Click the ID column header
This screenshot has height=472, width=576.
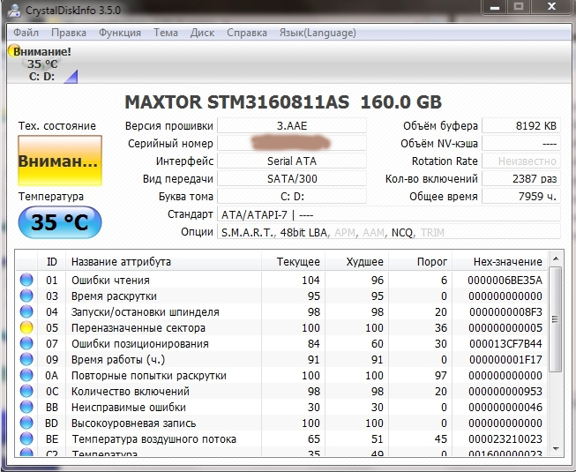pos(52,261)
